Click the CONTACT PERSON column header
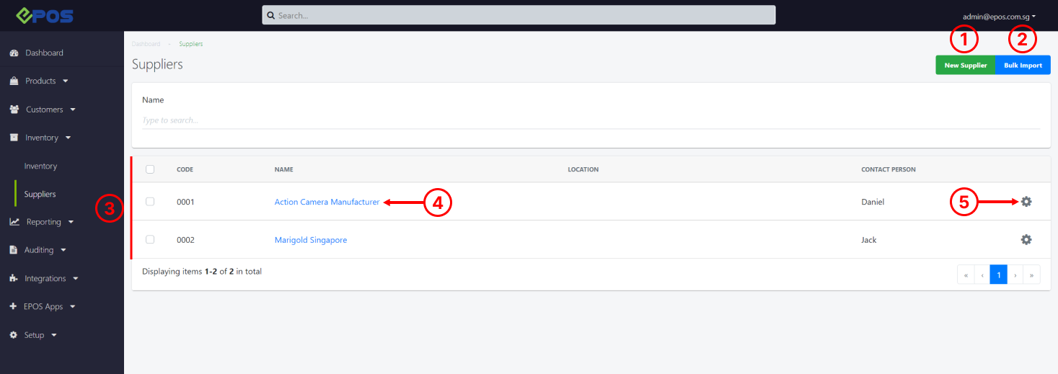The width and height of the screenshot is (1058, 374). [x=889, y=170]
